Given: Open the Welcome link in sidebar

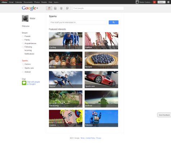Looking at the screenshot, I should [26, 26].
